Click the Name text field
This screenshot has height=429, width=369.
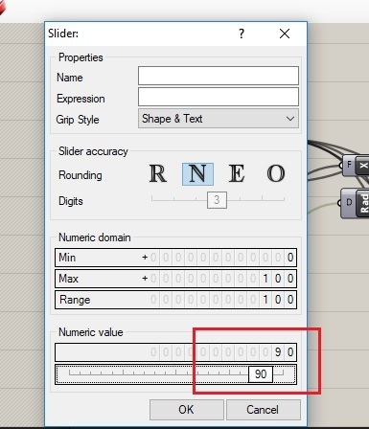pyautogui.click(x=219, y=76)
